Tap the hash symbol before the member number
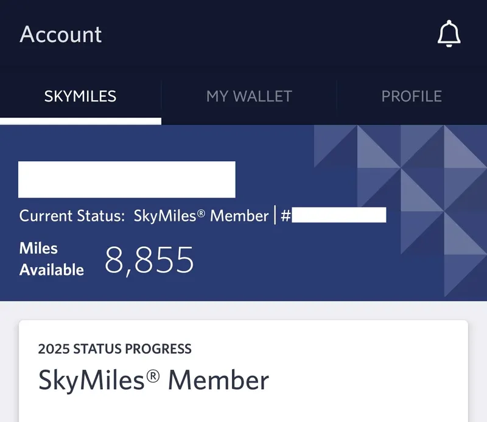This screenshot has width=487, height=422. [285, 216]
